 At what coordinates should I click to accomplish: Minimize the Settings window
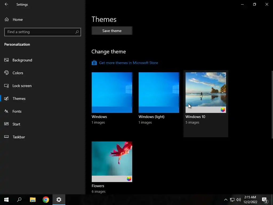coord(242,4)
